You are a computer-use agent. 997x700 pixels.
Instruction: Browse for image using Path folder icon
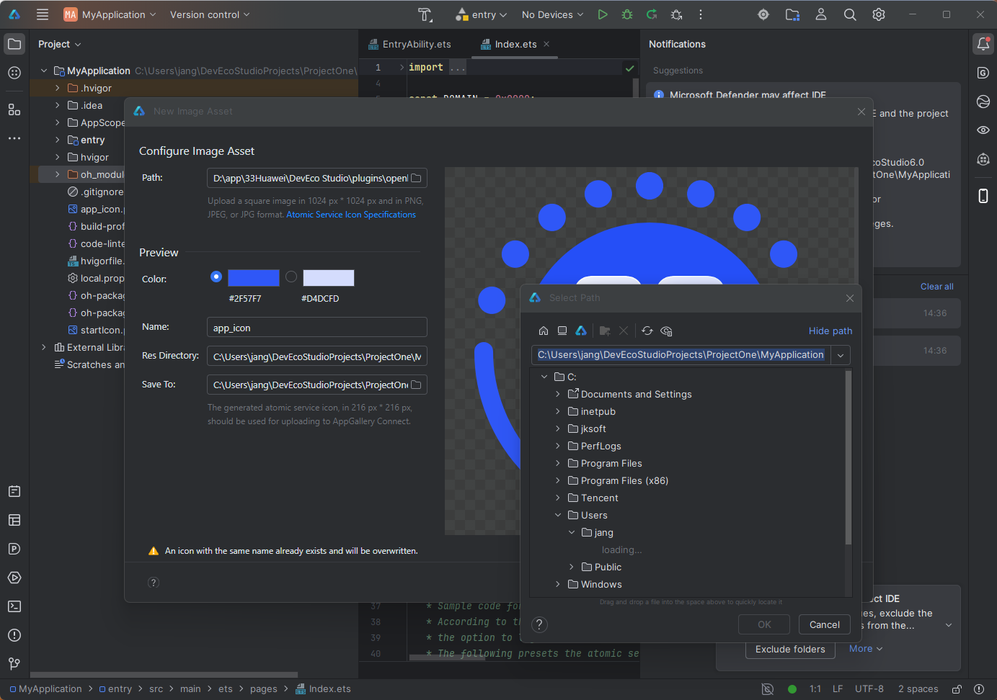[416, 178]
